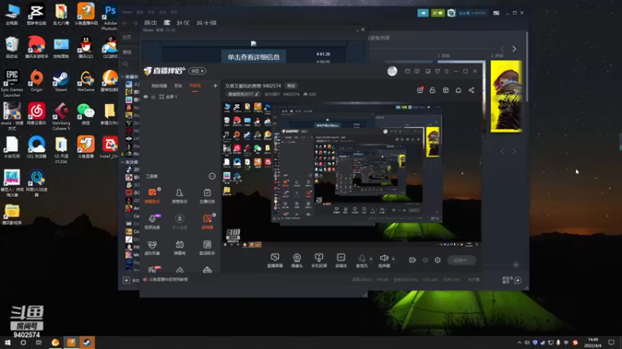Click the stream preview canvas

[351, 174]
